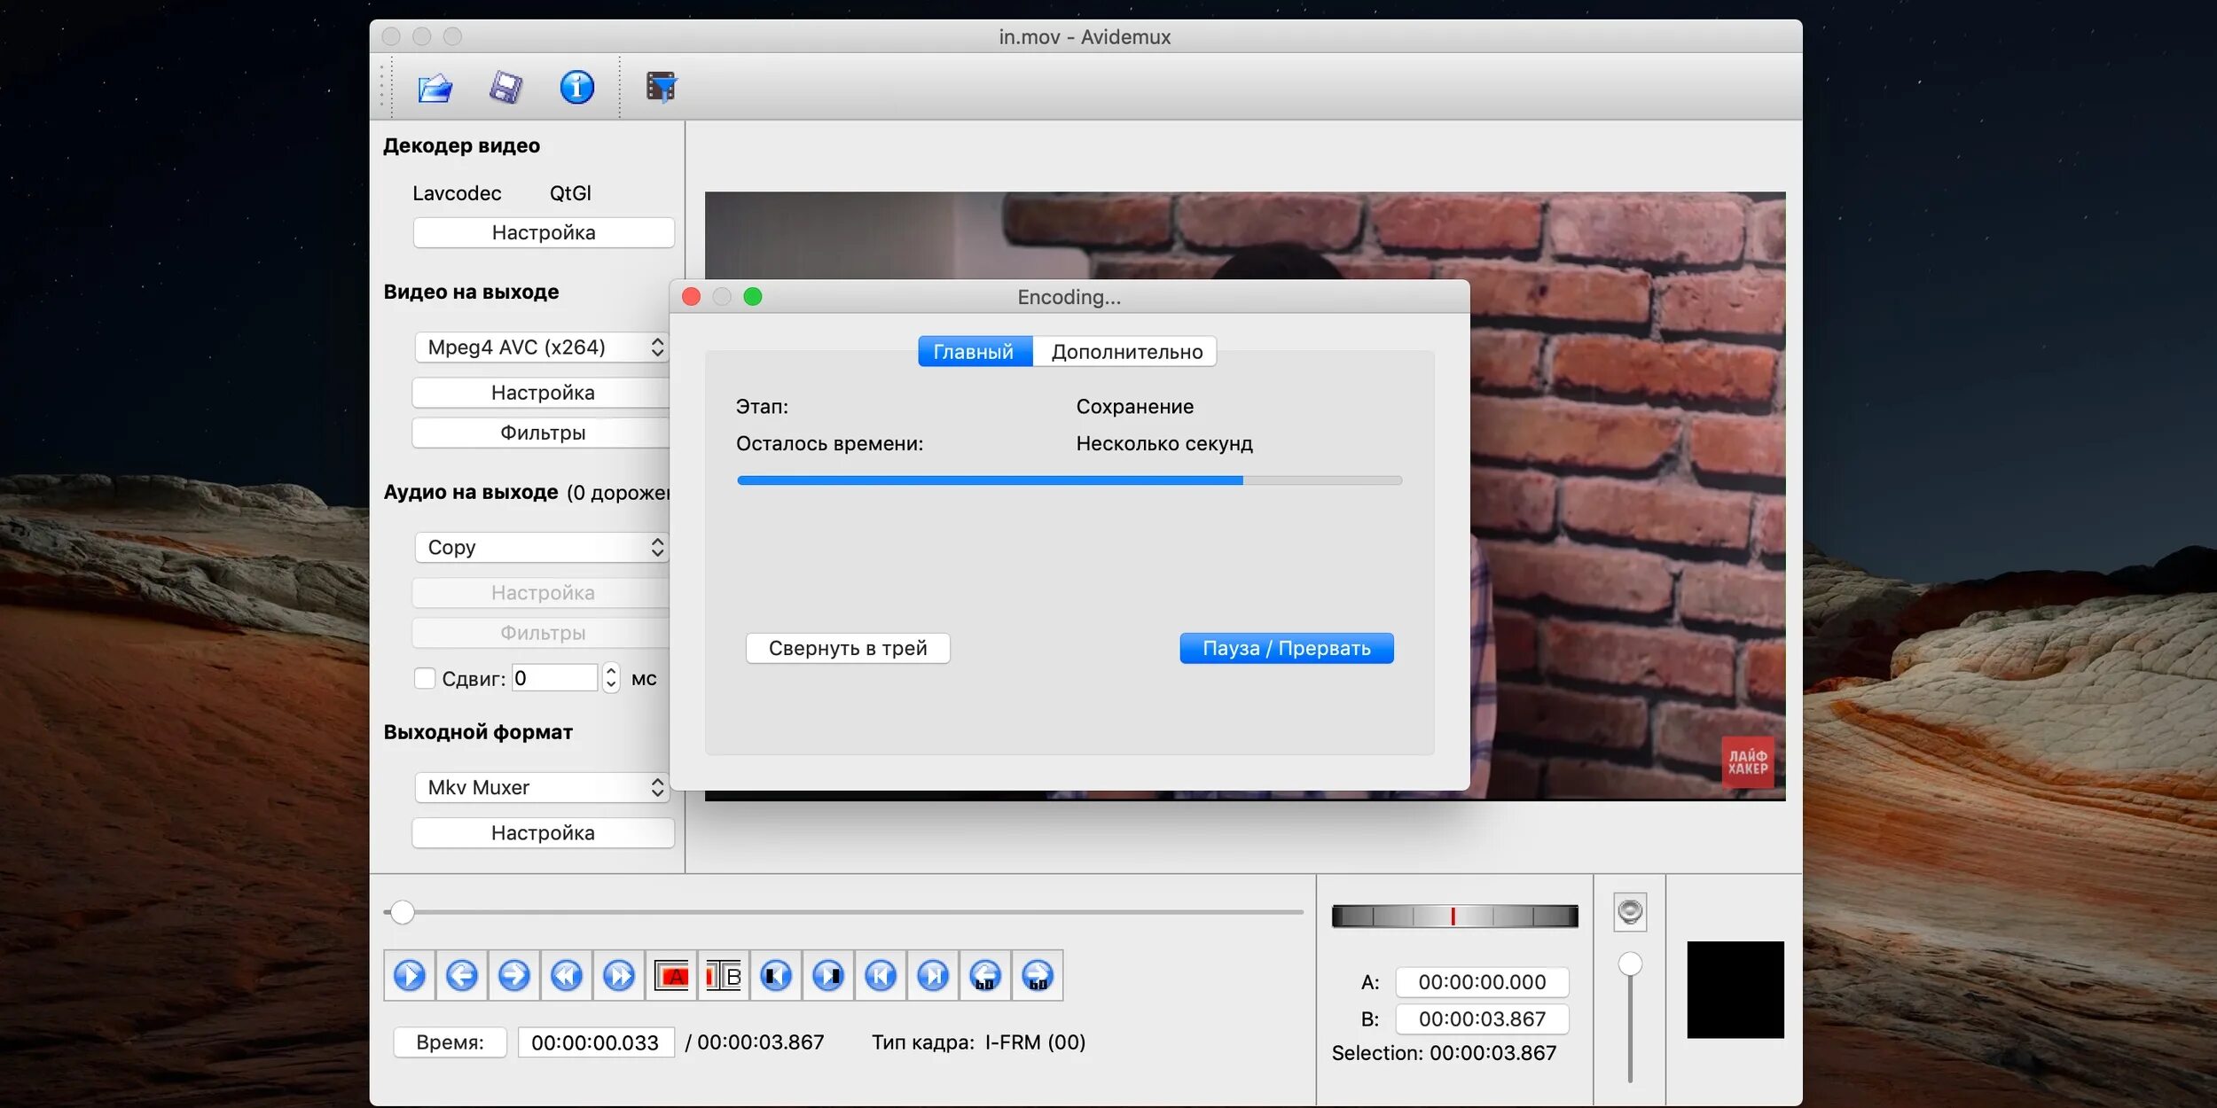Set selection start marker A
The image size is (2217, 1108).
pos(671,976)
